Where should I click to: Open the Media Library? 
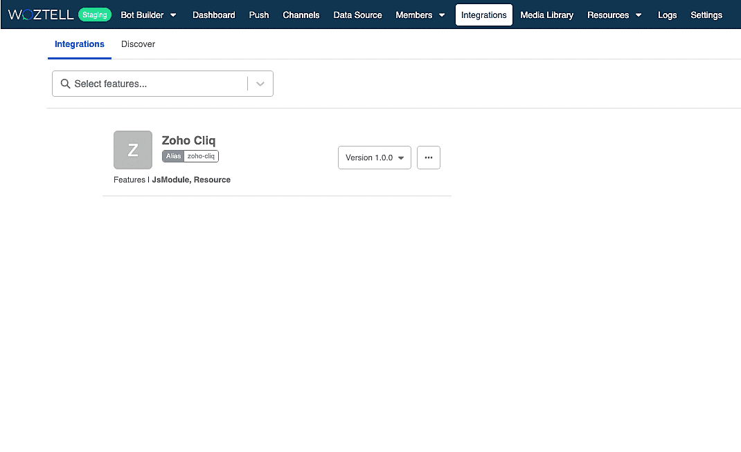point(547,15)
